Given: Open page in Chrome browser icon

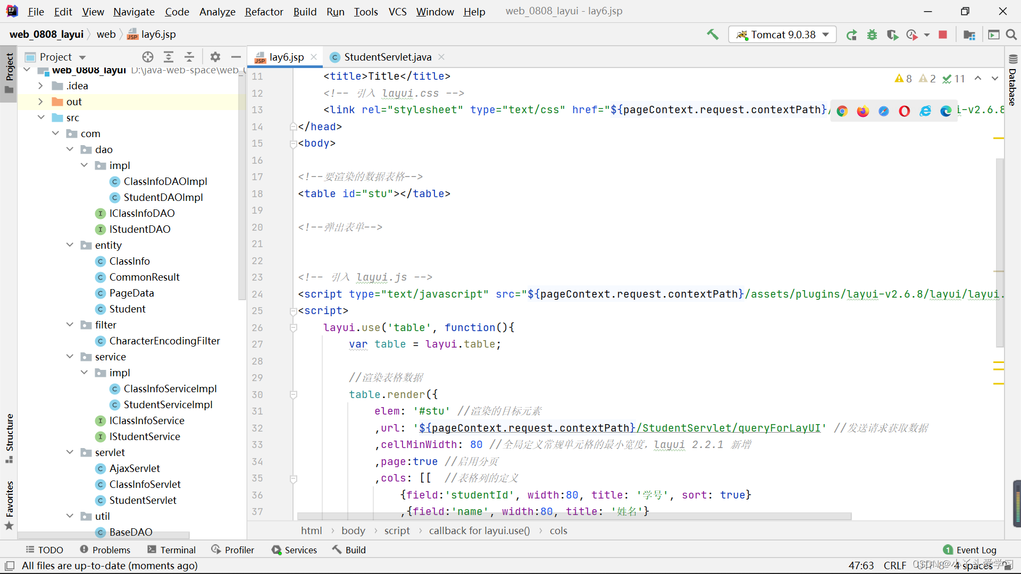Looking at the screenshot, I should (x=842, y=111).
